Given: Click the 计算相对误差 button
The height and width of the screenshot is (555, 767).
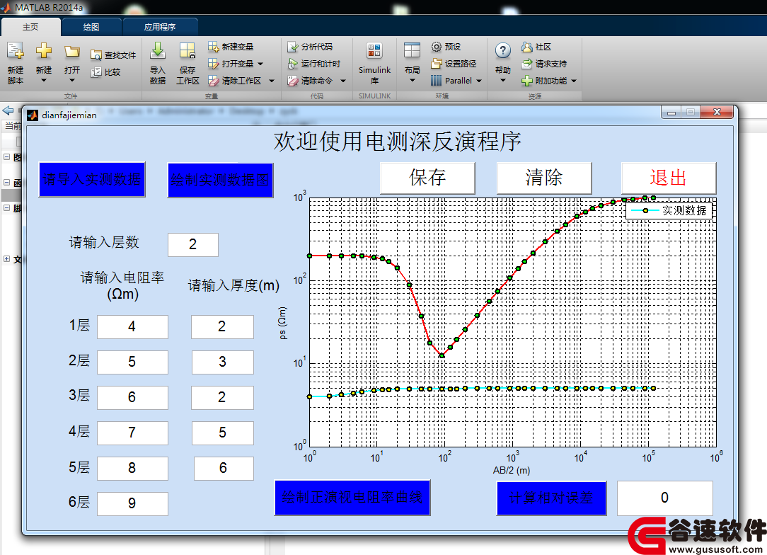Looking at the screenshot, I should pos(551,498).
